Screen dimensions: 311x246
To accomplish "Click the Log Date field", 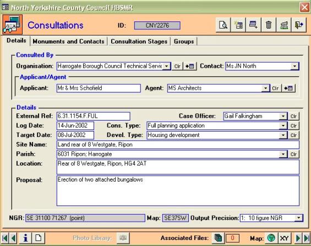I will [x=75, y=125].
